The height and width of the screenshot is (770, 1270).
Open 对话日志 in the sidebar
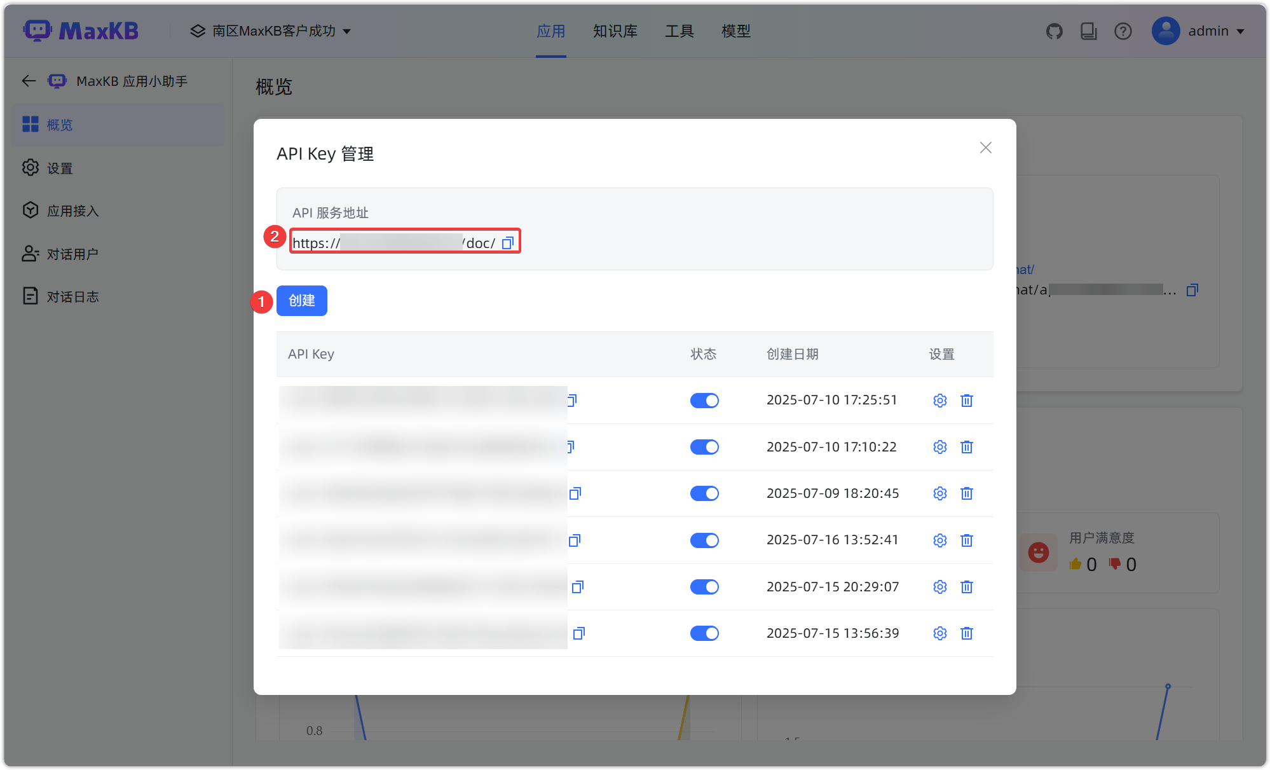click(72, 297)
